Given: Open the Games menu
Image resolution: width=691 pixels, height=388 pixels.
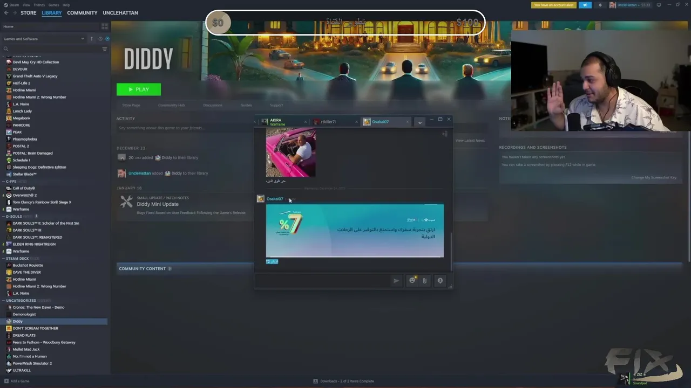Looking at the screenshot, I should click(x=53, y=5).
